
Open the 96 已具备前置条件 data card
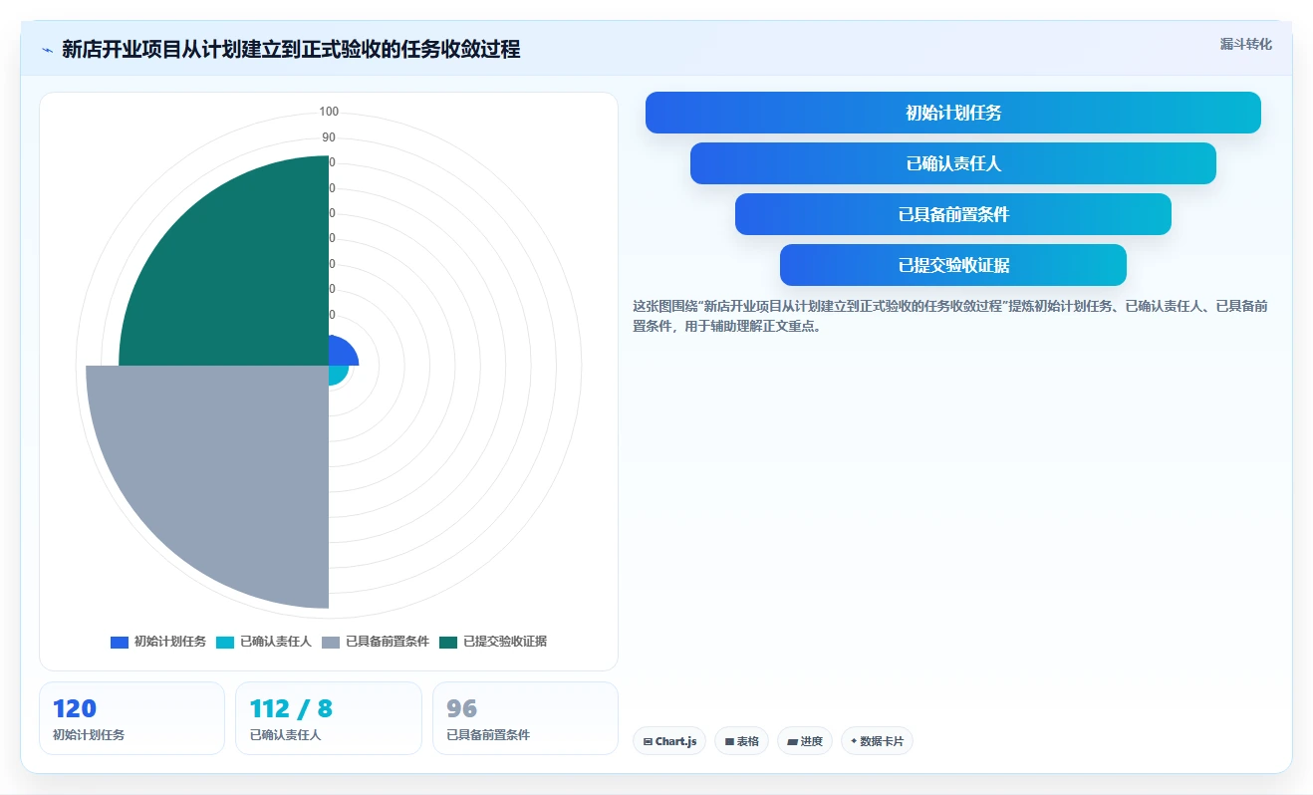(x=525, y=718)
